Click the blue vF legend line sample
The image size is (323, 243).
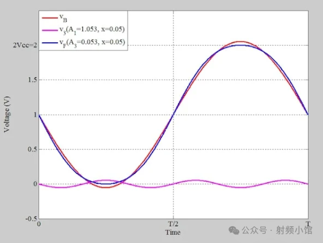click(x=50, y=43)
